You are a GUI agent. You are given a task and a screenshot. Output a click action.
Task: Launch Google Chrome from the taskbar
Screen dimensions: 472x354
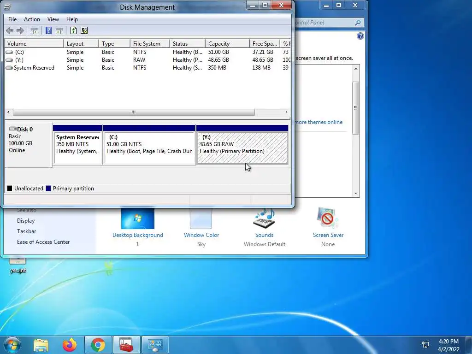click(x=98, y=345)
